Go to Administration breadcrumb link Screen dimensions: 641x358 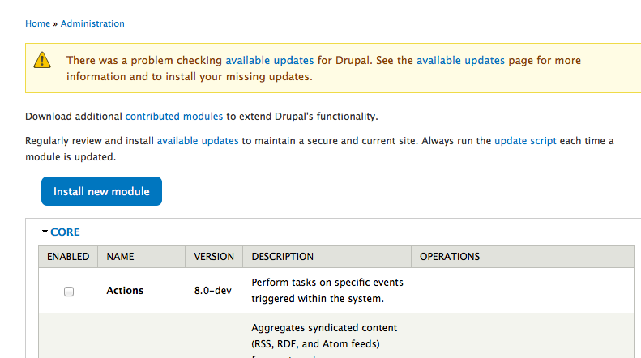[92, 23]
